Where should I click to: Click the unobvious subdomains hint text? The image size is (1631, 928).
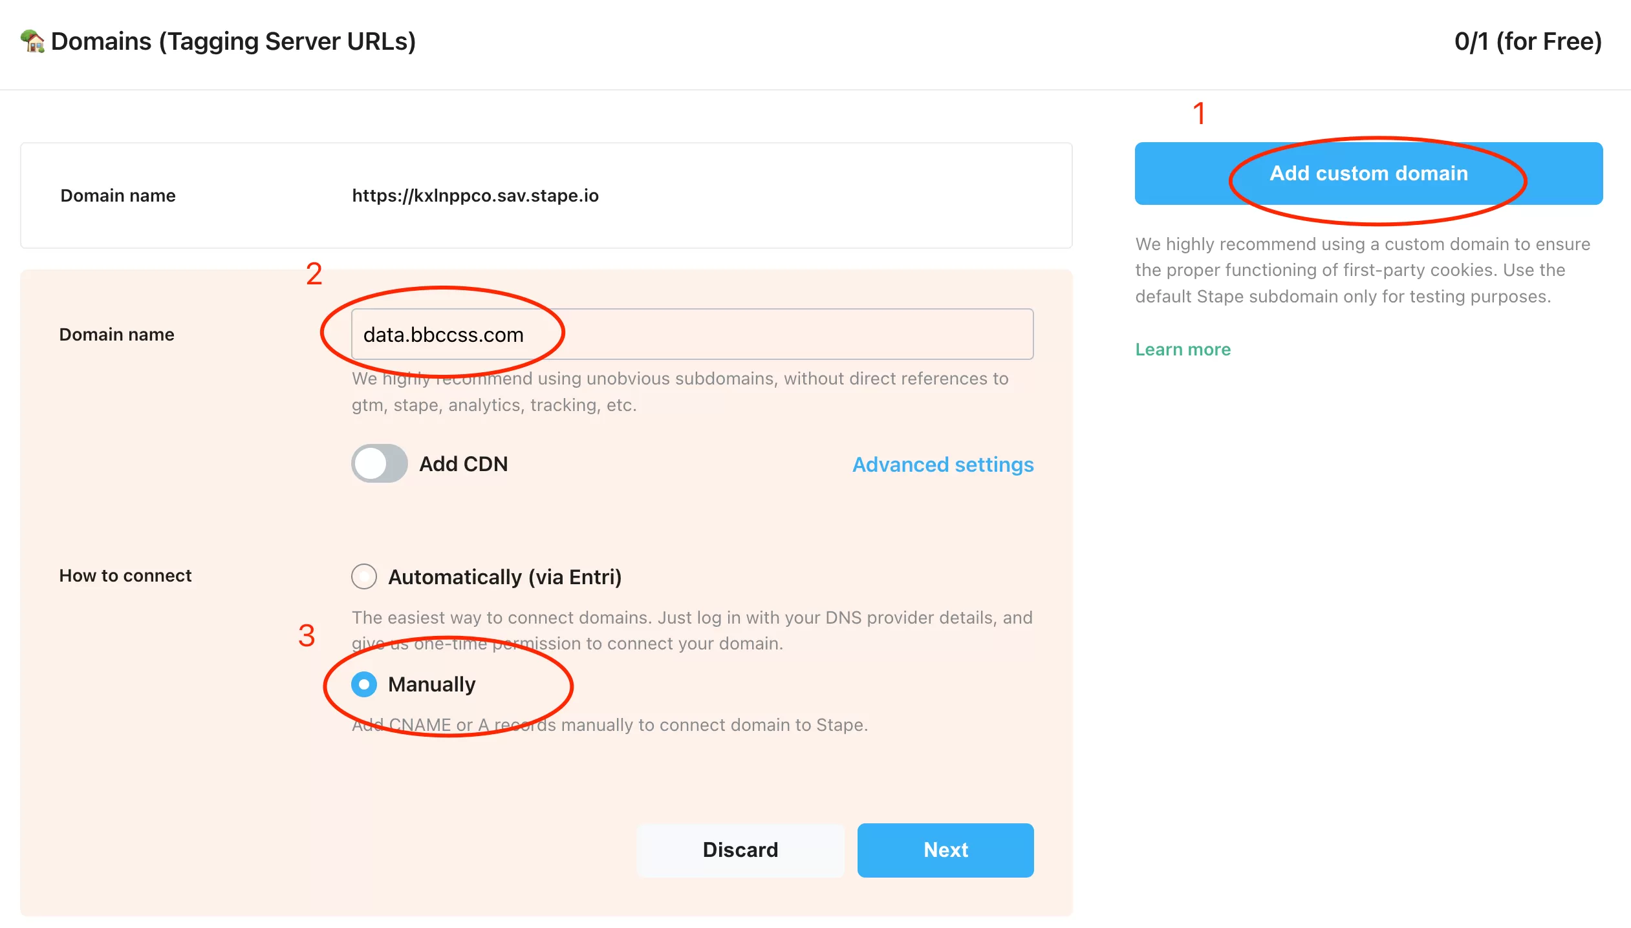pos(680,392)
